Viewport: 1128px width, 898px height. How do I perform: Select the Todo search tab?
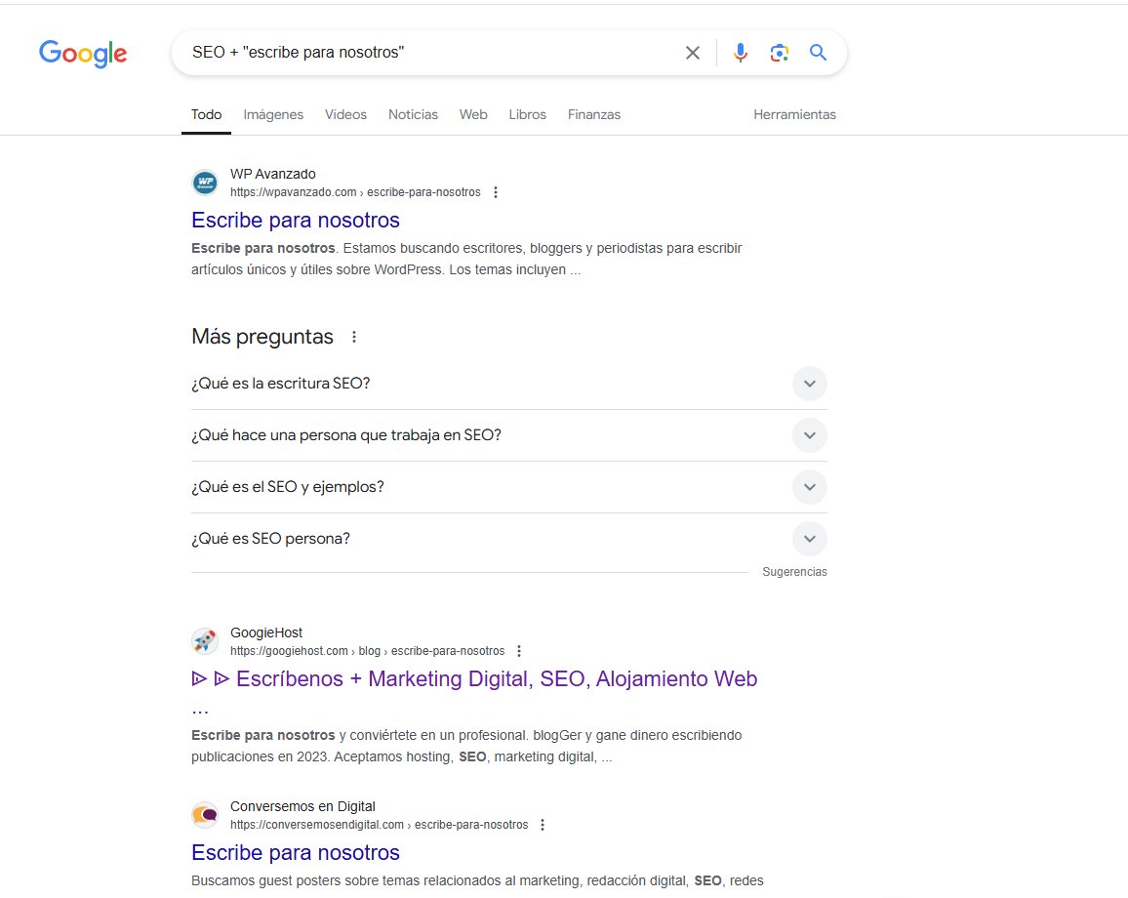click(207, 114)
